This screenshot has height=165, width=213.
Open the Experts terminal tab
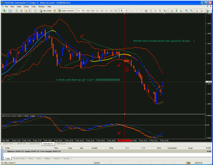(57, 159)
